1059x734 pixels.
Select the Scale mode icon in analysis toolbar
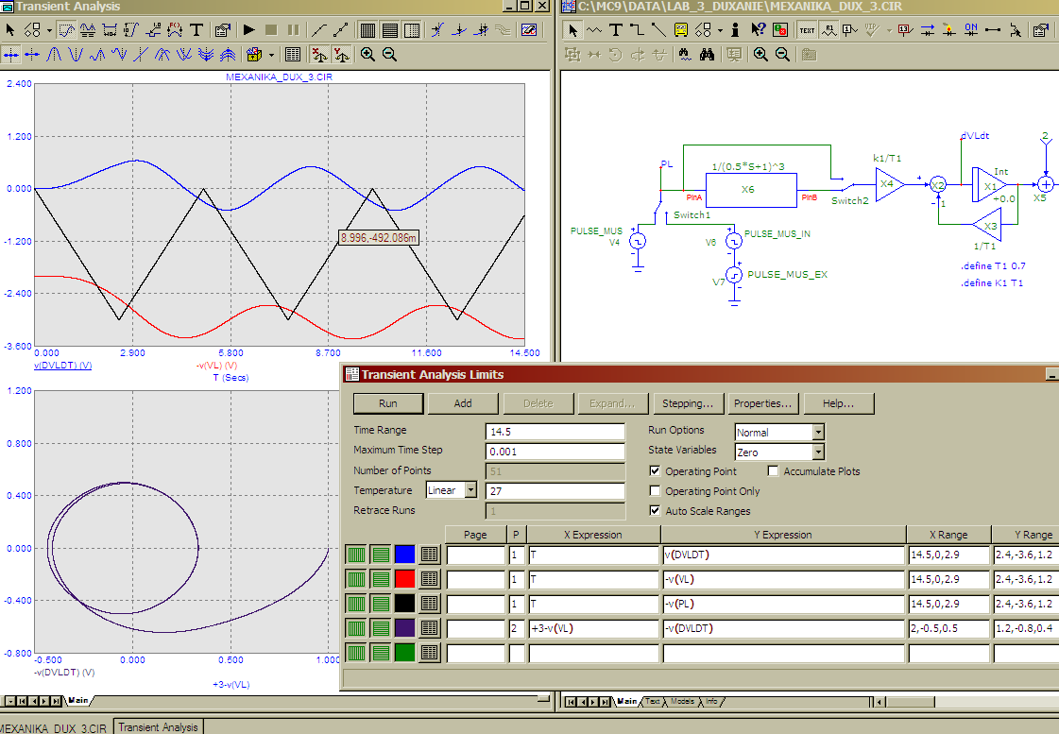tap(66, 29)
